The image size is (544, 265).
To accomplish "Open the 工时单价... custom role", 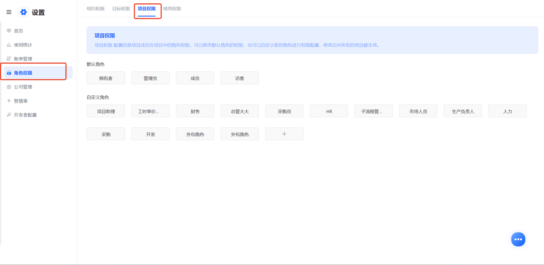I will pos(150,111).
